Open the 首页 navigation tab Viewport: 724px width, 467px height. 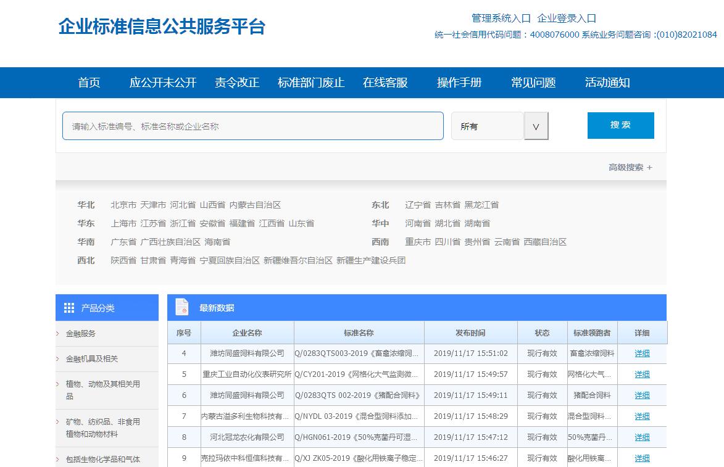pyautogui.click(x=89, y=83)
